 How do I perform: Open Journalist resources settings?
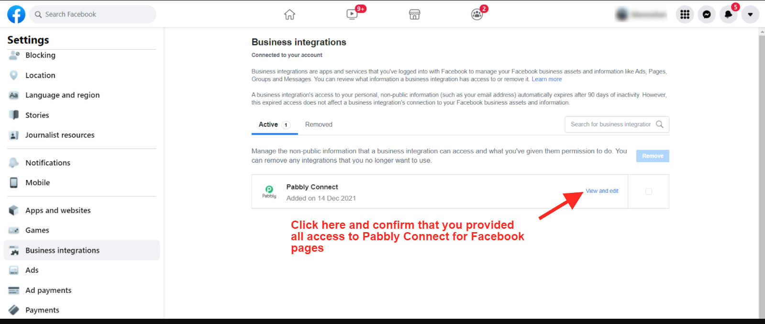tap(82, 135)
